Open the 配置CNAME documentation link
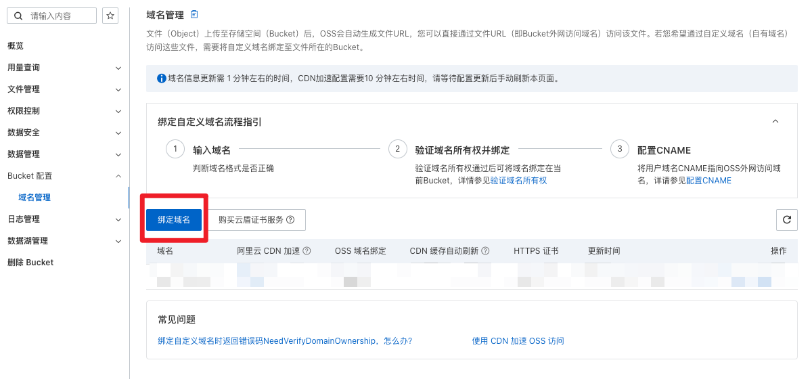Image resolution: width=812 pixels, height=379 pixels. click(x=708, y=181)
